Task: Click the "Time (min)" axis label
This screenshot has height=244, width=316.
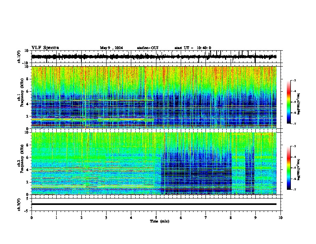Action: point(160,221)
